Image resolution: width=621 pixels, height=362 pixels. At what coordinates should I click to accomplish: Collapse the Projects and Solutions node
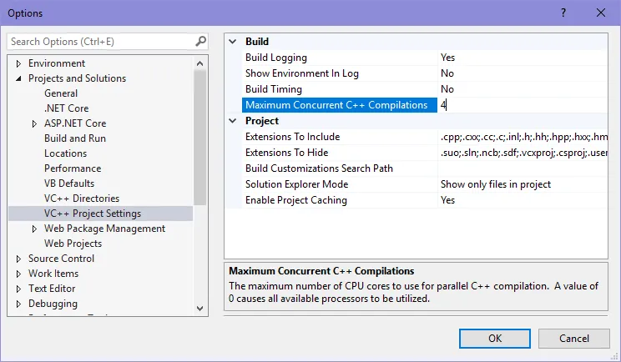click(x=18, y=78)
